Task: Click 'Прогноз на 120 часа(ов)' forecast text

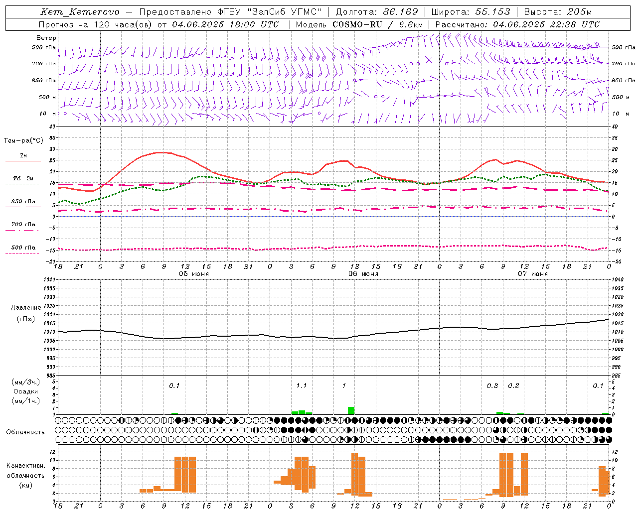Action: pyautogui.click(x=96, y=24)
